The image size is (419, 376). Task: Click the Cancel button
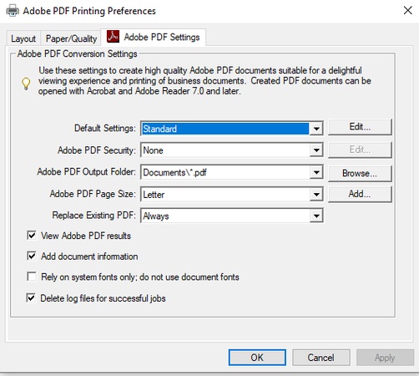(321, 358)
